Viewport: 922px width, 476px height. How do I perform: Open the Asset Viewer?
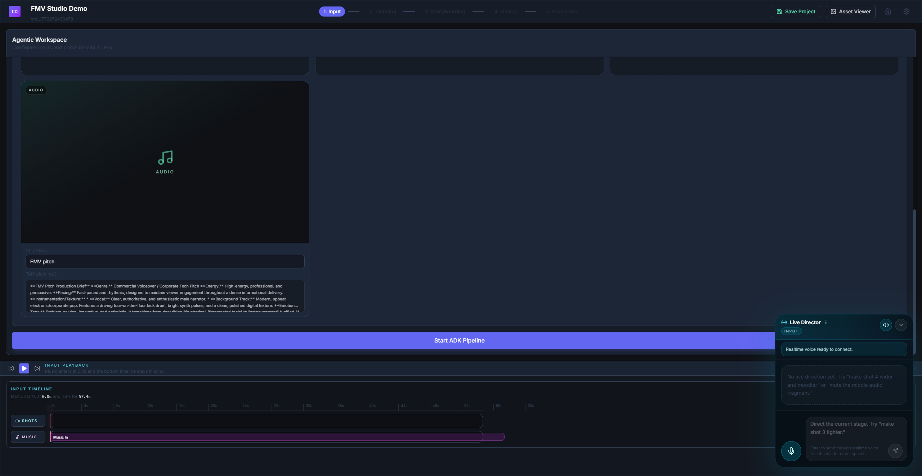(x=850, y=12)
